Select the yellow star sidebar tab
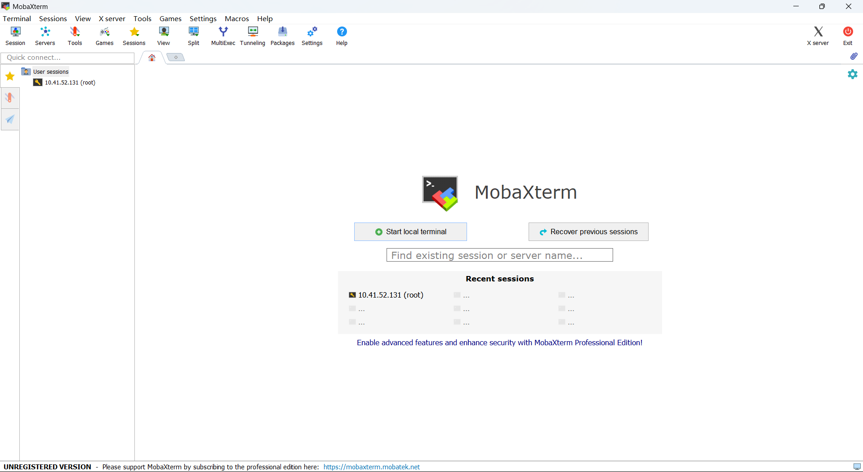863x472 pixels. (10, 76)
